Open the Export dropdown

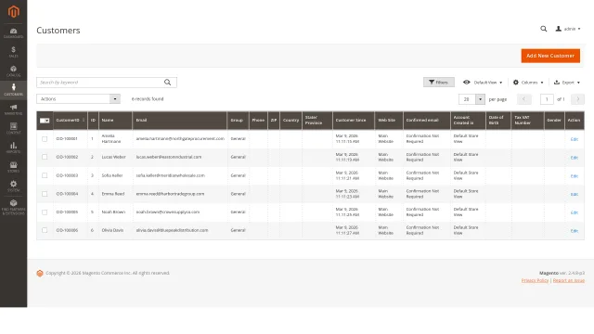coord(567,83)
